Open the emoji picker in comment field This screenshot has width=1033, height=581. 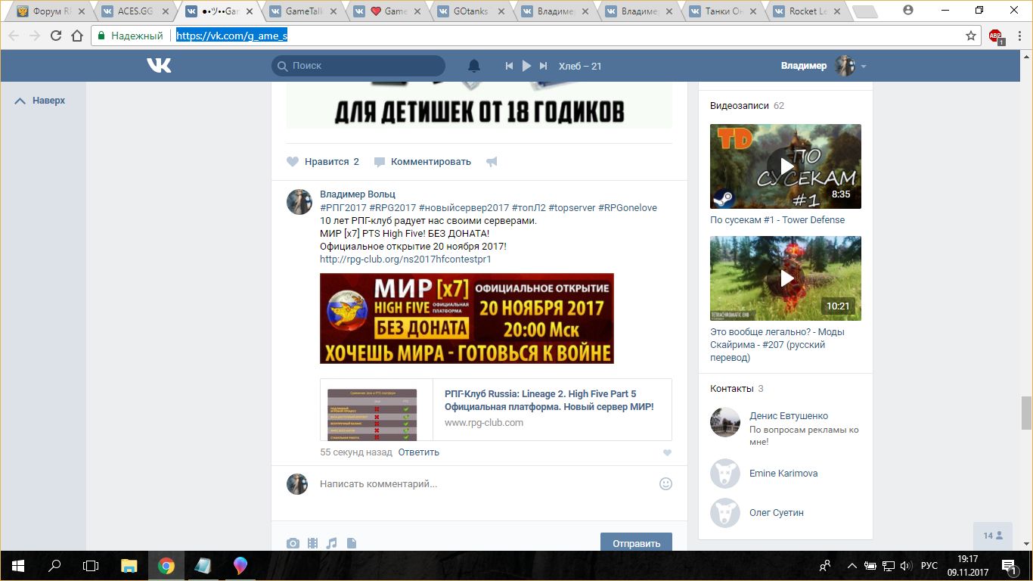tap(665, 483)
